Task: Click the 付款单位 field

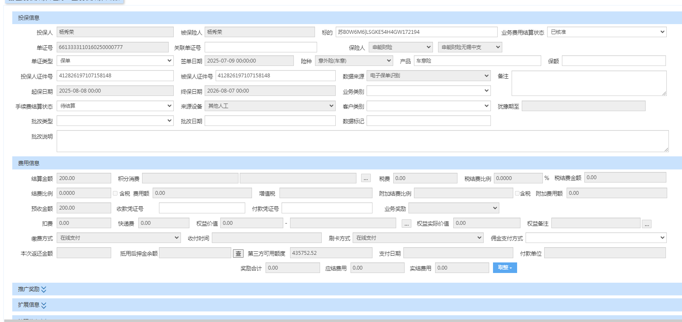Action: (x=605, y=253)
